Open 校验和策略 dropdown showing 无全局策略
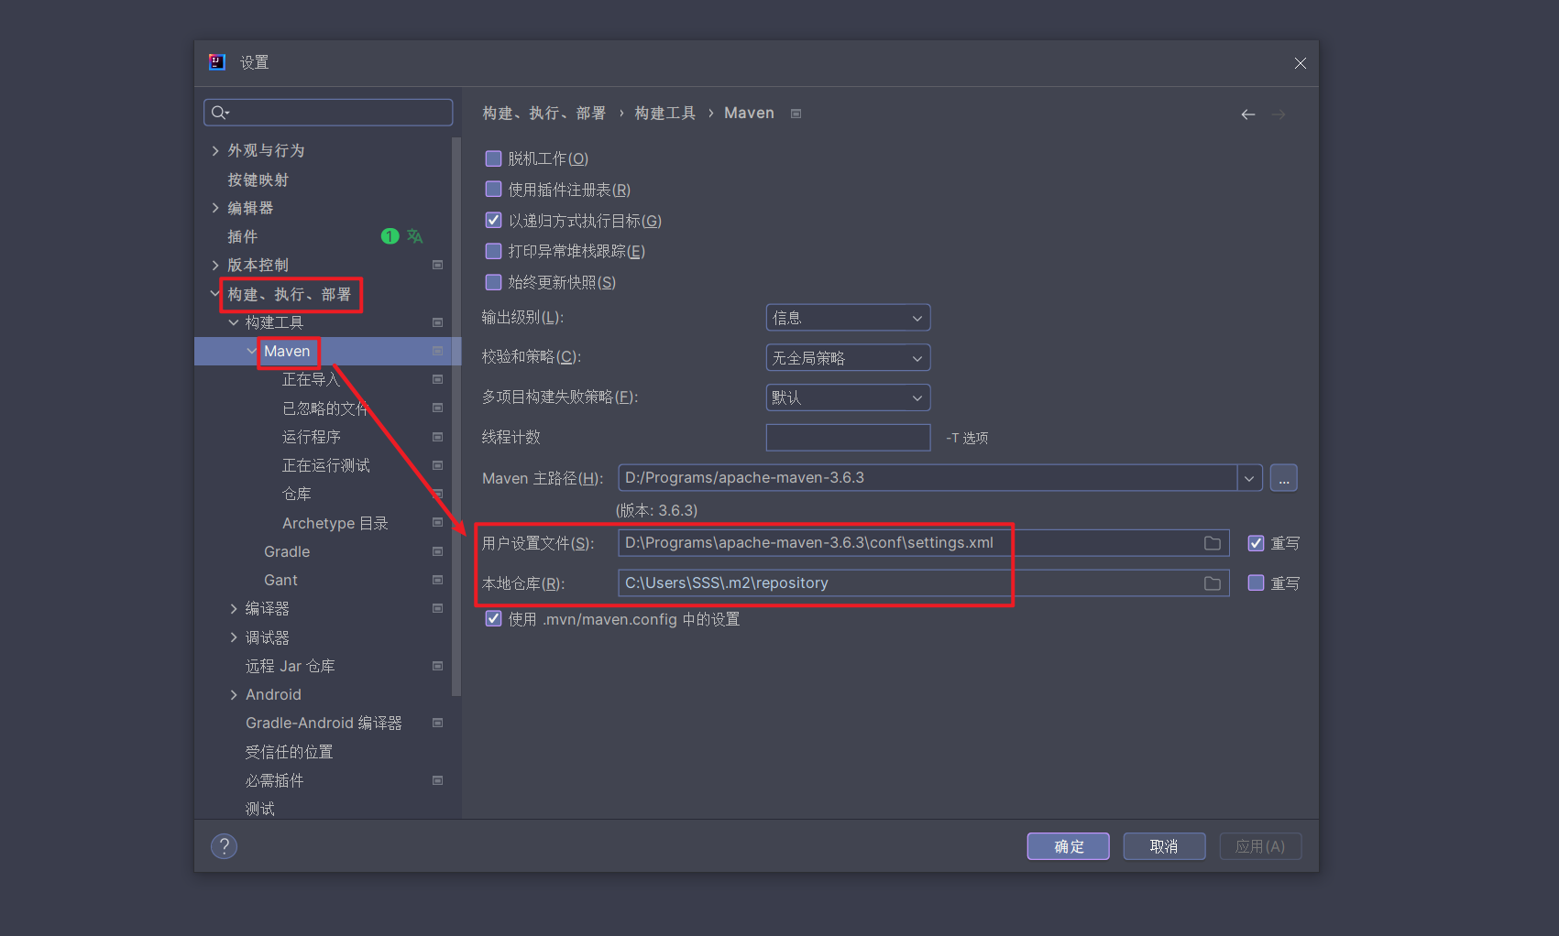 tap(848, 358)
